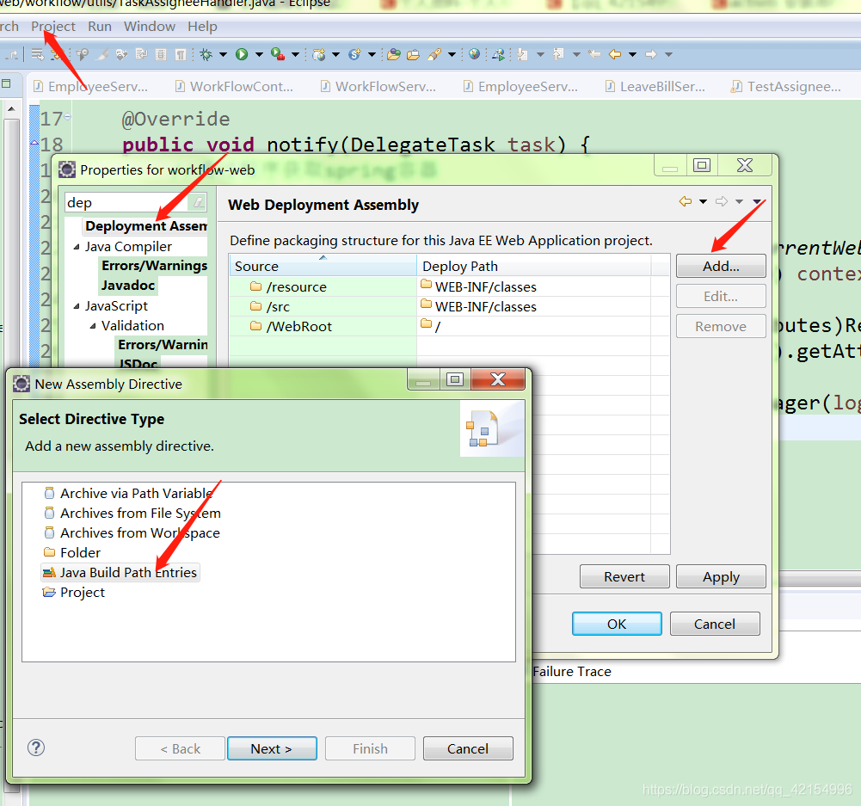This screenshot has height=806, width=861.
Task: Open the Project menu
Action: click(53, 27)
